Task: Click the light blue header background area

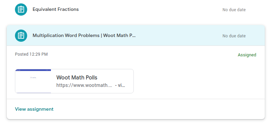Action: coord(179,36)
